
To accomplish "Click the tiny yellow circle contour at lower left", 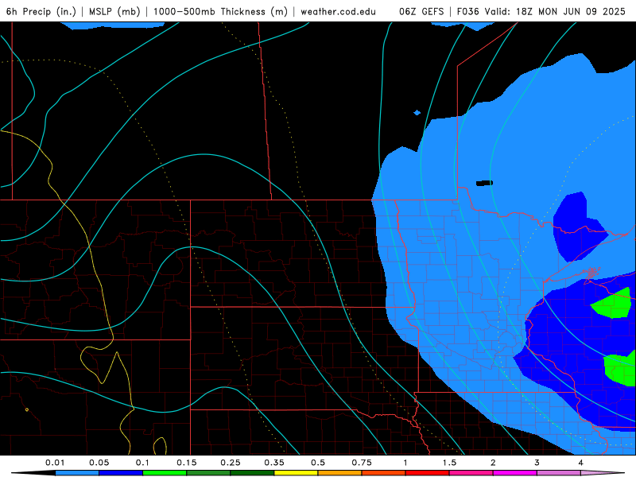I will 27,409.
